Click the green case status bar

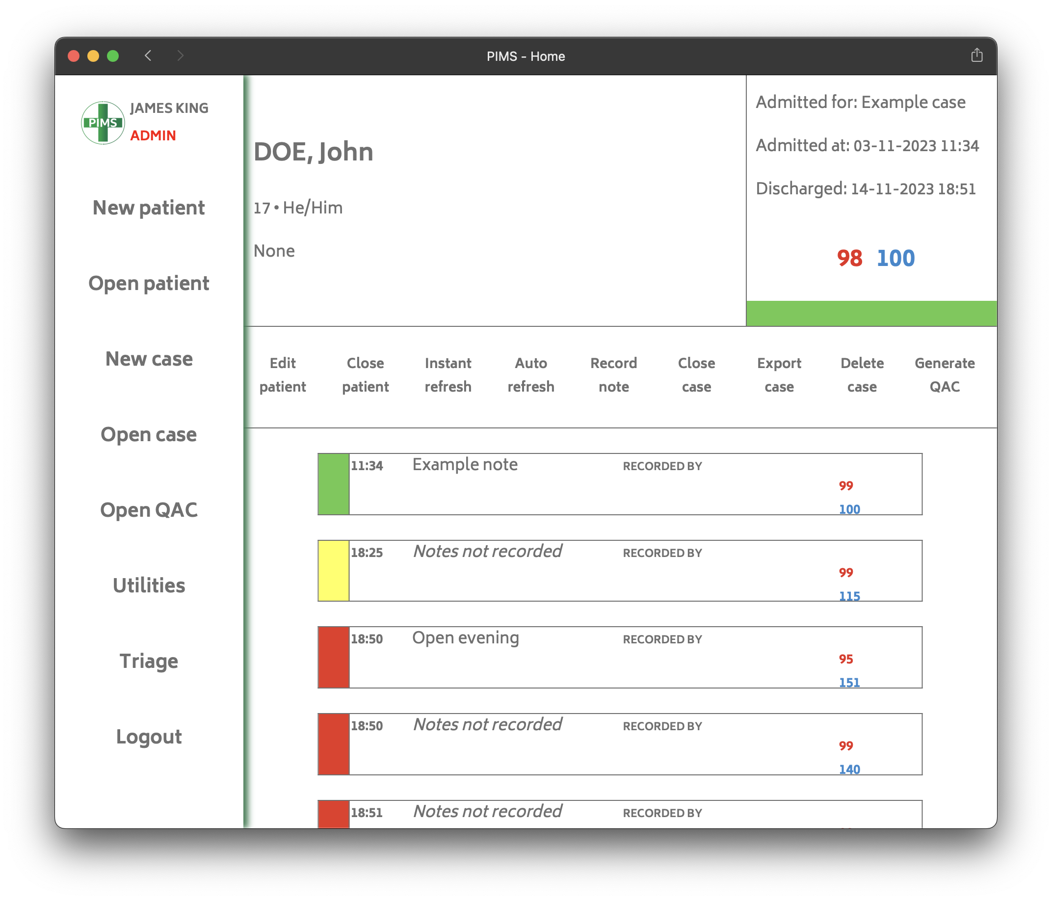coord(871,314)
